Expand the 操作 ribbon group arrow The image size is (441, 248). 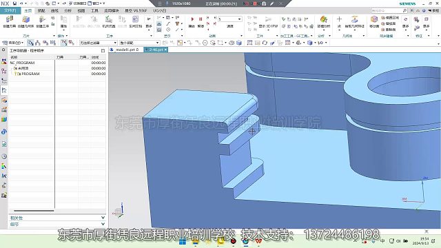click(x=67, y=36)
